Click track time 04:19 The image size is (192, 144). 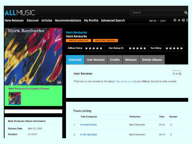point(162,134)
